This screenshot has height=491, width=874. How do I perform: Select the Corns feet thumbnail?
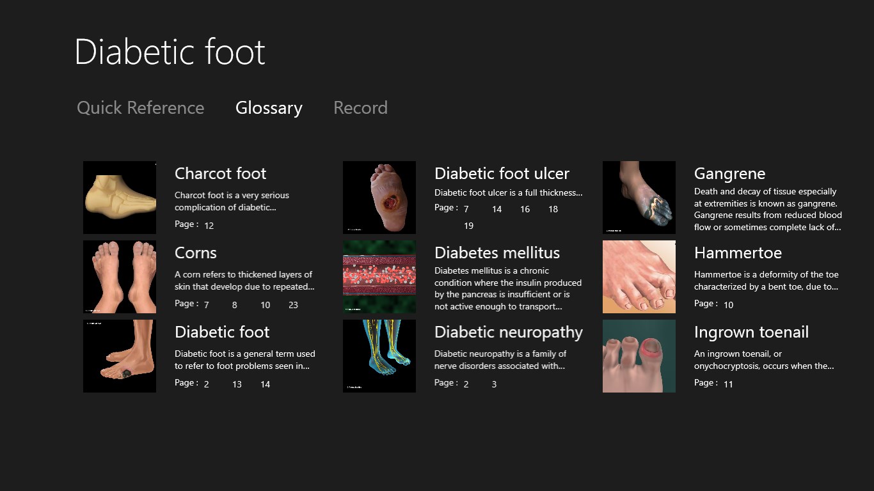pyautogui.click(x=120, y=277)
